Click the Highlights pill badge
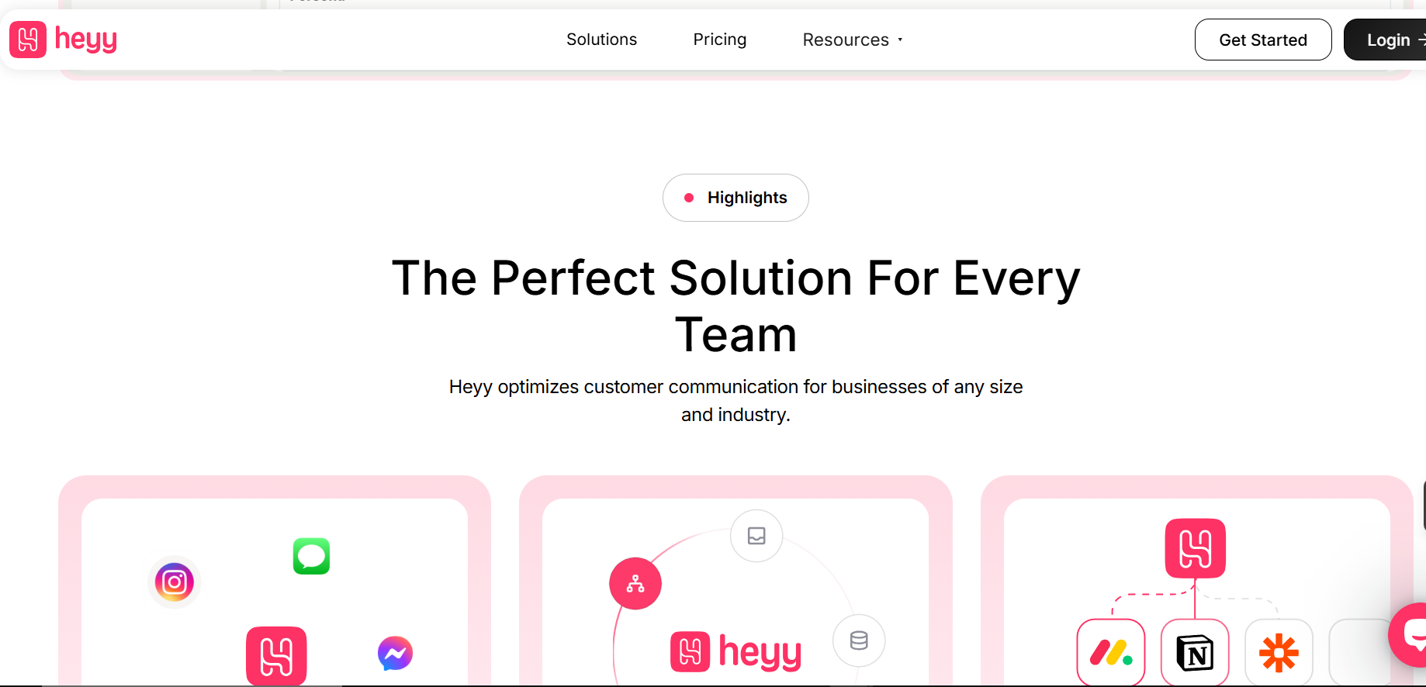Screen dimensions: 1426x687 (x=735, y=198)
